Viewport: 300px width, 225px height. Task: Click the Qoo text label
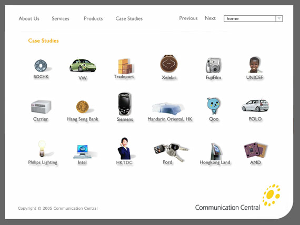click(x=214, y=119)
